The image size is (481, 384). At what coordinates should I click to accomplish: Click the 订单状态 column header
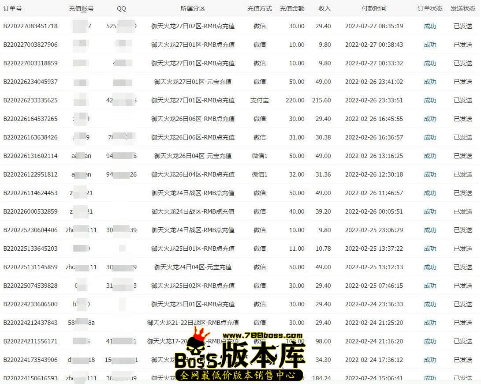coord(430,8)
